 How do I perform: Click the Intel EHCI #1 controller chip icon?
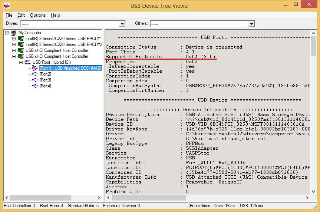click(x=21, y=38)
